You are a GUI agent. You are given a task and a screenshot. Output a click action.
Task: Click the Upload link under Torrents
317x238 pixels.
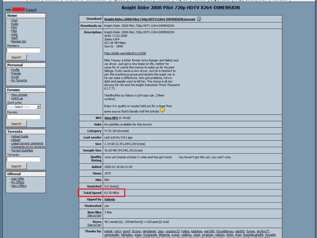[15, 140]
